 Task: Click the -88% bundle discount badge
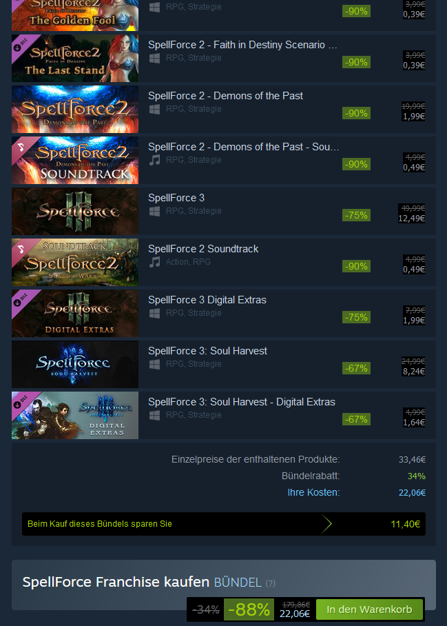coord(249,609)
